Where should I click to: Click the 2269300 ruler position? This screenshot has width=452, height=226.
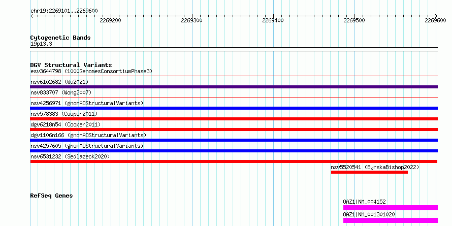[191, 20]
